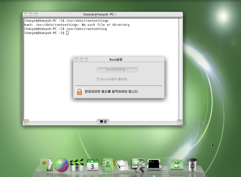Open the red star document app in dock
The height and width of the screenshot is (177, 241).
pyautogui.click(x=46, y=165)
